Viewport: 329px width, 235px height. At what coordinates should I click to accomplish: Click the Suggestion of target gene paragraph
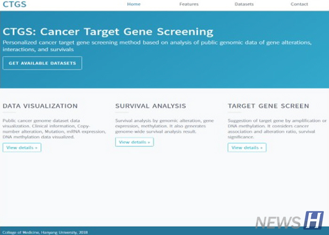(277, 128)
